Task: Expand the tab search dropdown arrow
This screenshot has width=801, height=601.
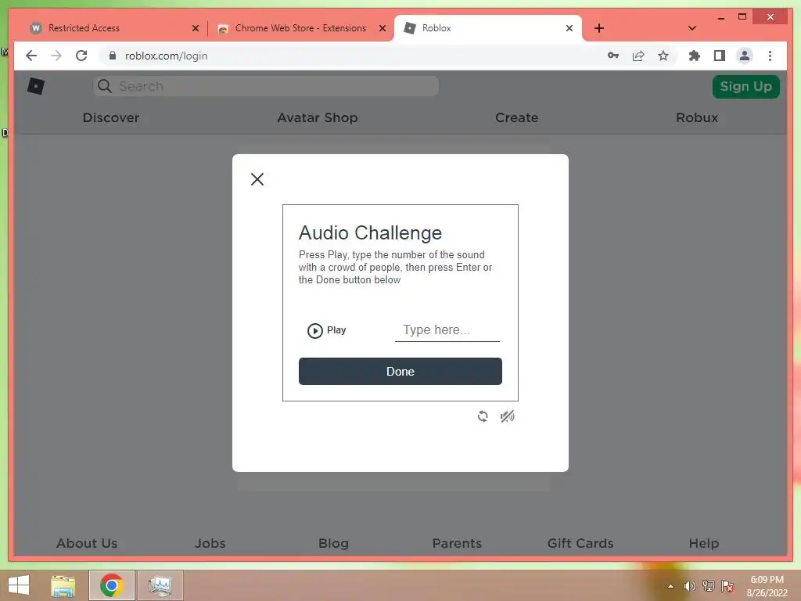Action: pyautogui.click(x=692, y=28)
